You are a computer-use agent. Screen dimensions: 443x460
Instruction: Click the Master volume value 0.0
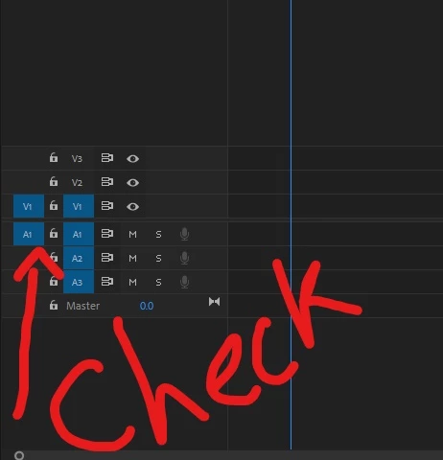coord(147,306)
